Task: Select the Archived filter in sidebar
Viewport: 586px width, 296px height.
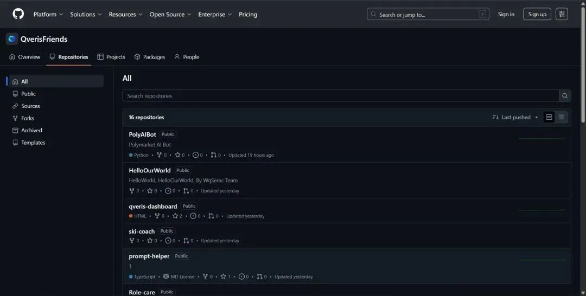Action: click(56, 130)
